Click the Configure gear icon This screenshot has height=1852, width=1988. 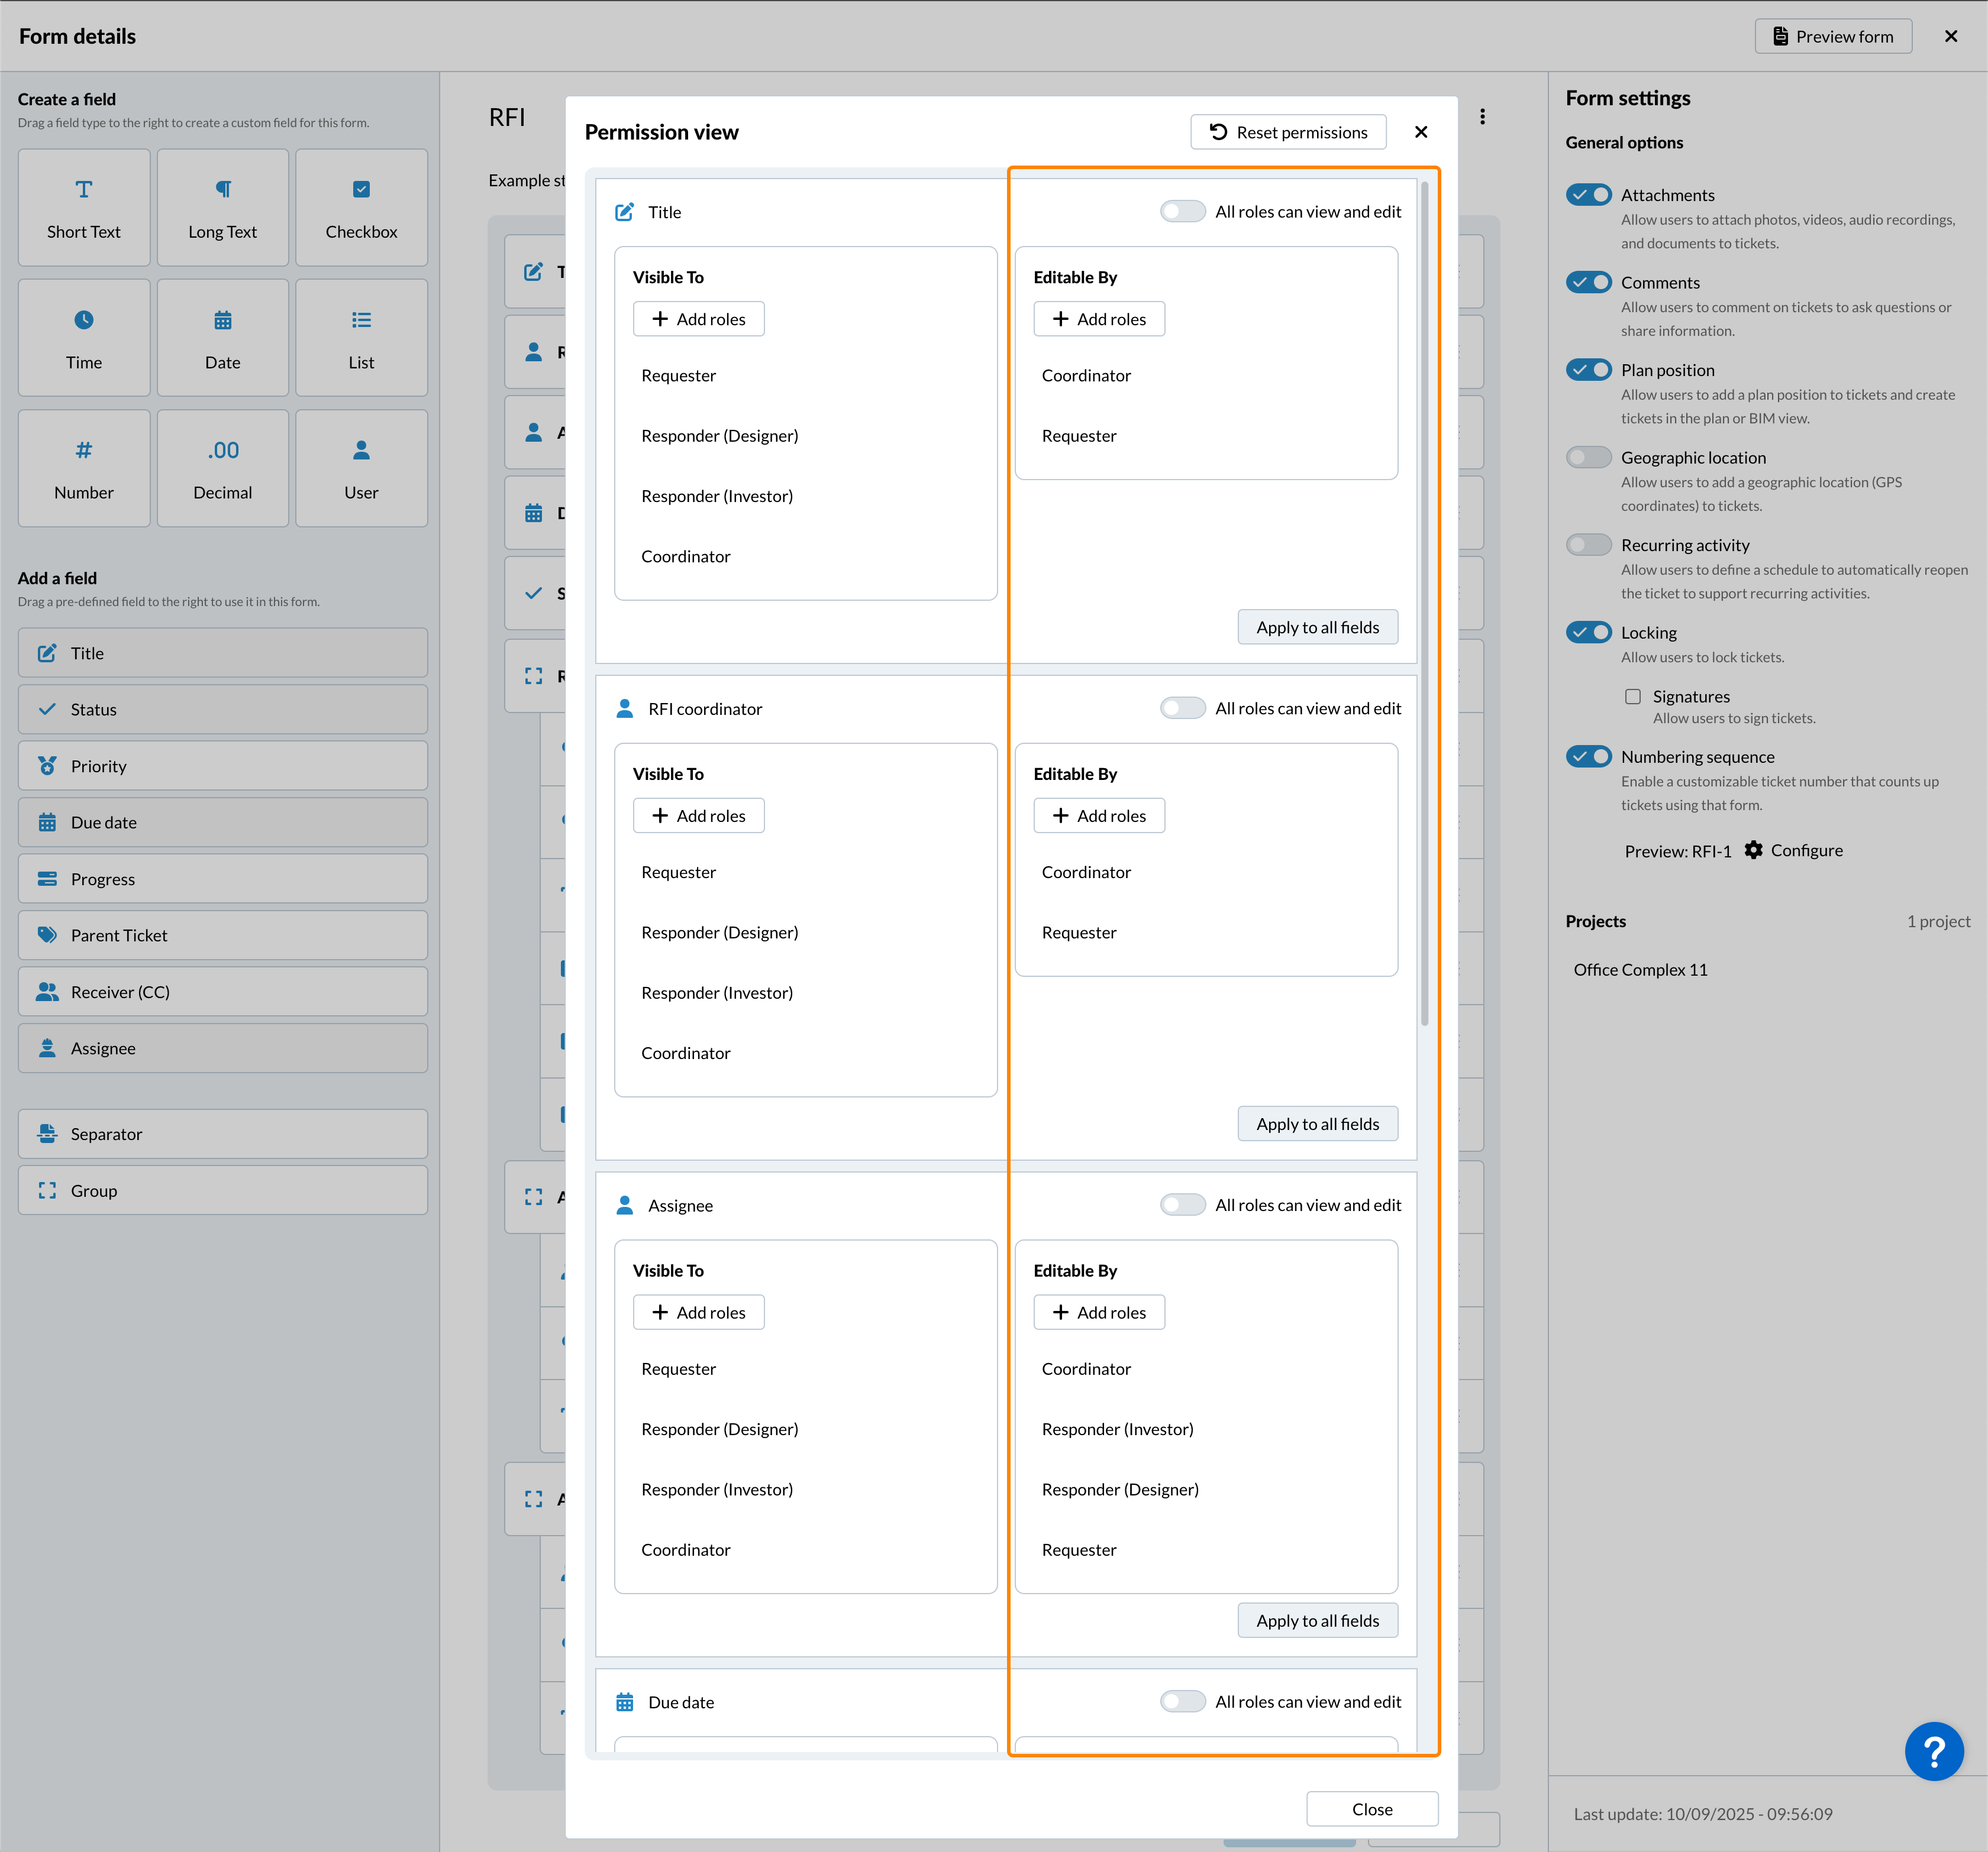coord(1753,850)
